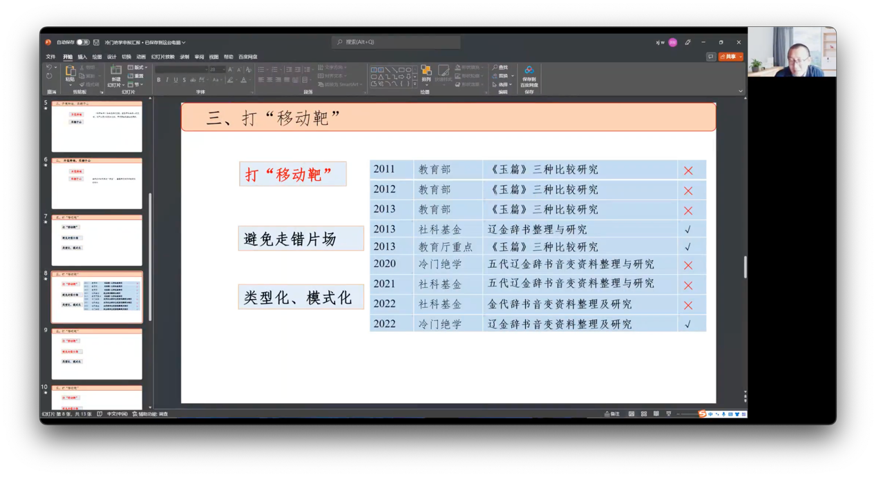Click the Reset (重置) slide button
The width and height of the screenshot is (876, 477).
[136, 76]
